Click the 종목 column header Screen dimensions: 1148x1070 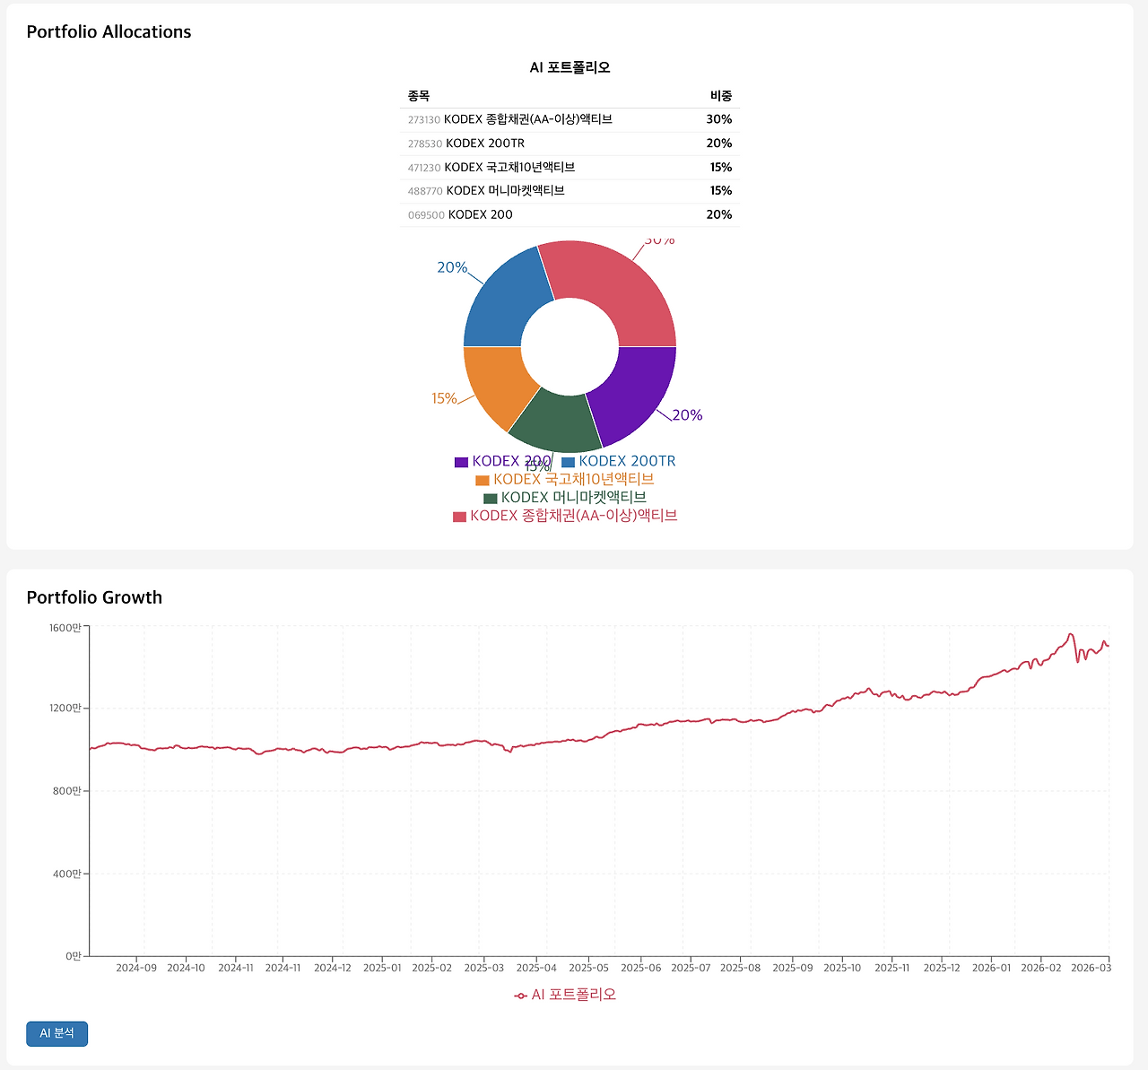[x=419, y=96]
